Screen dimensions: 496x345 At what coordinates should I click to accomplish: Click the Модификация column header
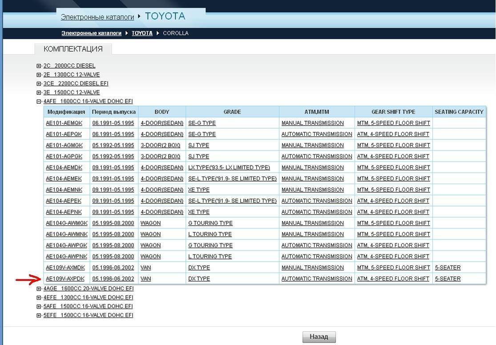(66, 112)
